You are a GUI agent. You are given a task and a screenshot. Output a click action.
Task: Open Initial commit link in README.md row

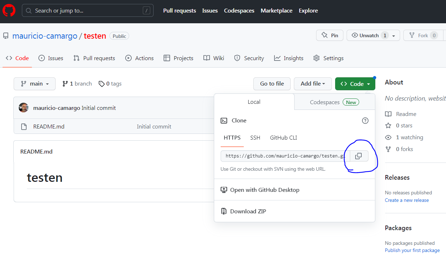point(154,126)
